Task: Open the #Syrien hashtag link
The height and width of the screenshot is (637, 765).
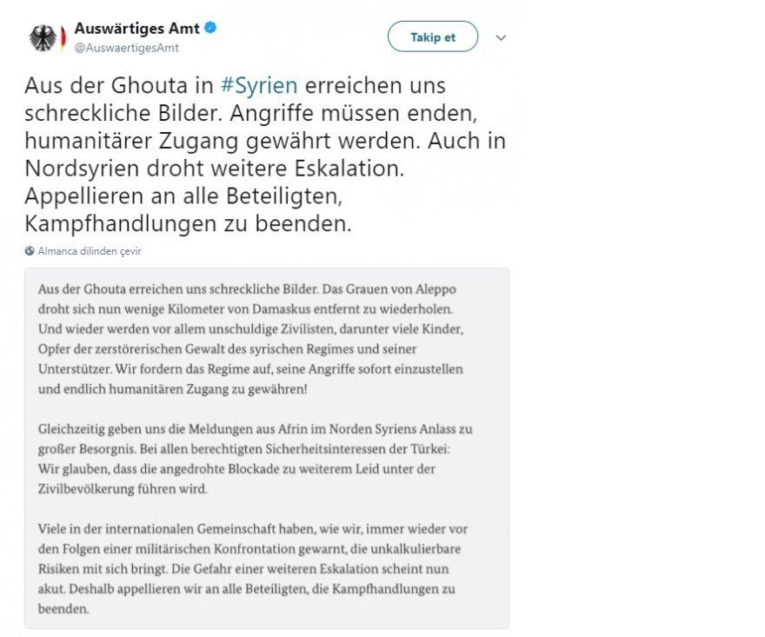Action: [x=260, y=85]
